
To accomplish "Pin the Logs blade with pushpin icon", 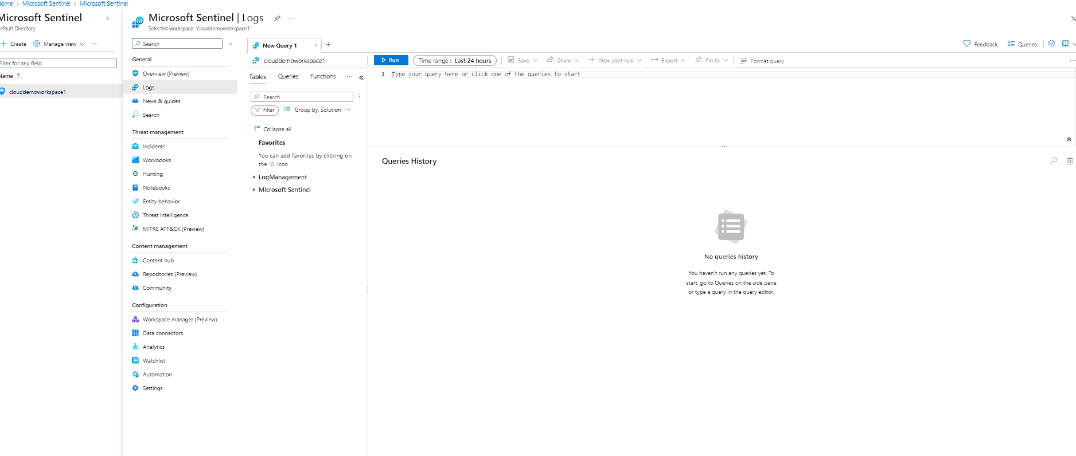I will point(277,18).
